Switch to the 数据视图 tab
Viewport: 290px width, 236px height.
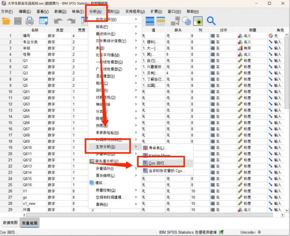pos(10,223)
